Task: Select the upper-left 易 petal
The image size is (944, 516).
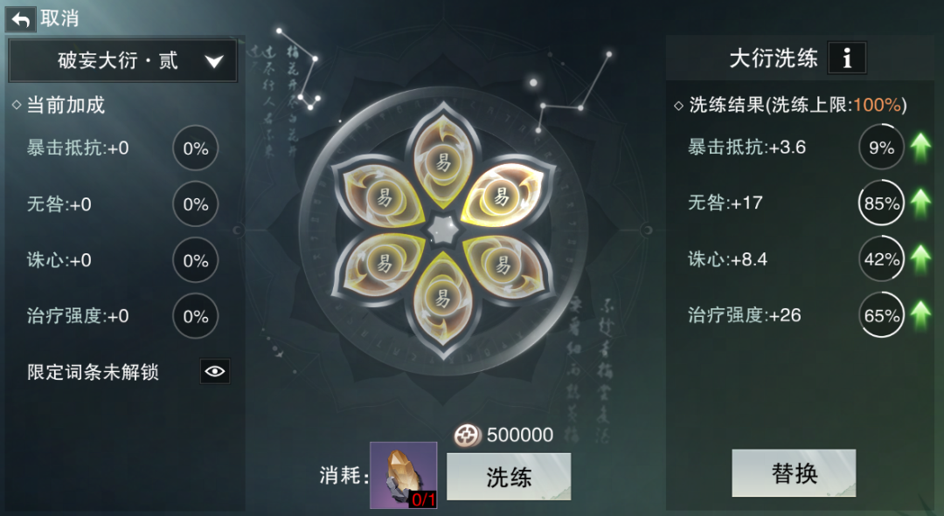Action: [x=381, y=194]
